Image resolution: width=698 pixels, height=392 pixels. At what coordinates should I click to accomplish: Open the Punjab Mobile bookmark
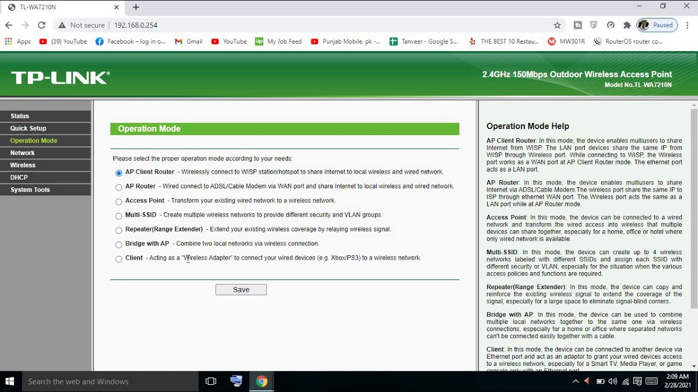346,41
